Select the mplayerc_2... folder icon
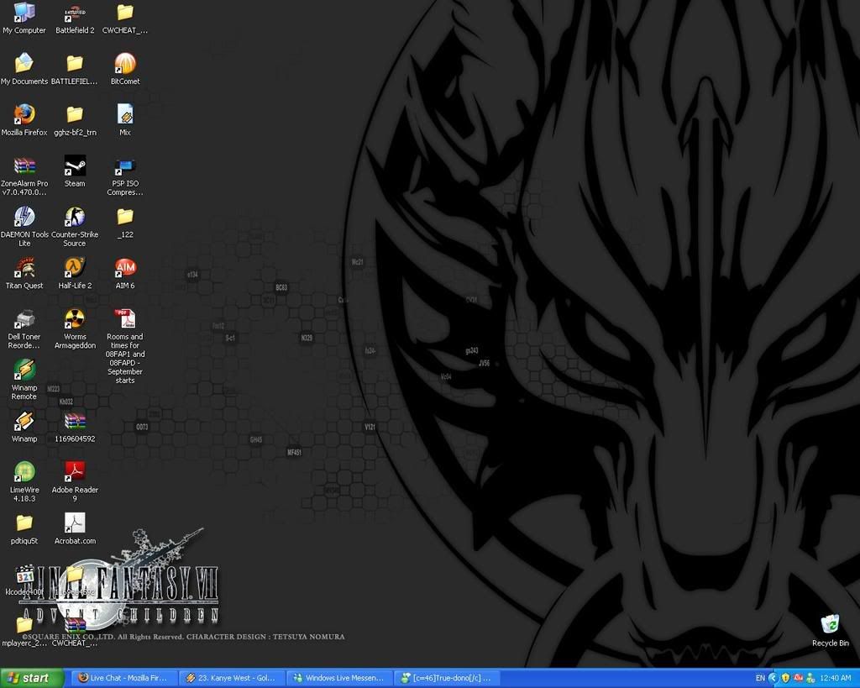860x688 pixels. [x=24, y=625]
